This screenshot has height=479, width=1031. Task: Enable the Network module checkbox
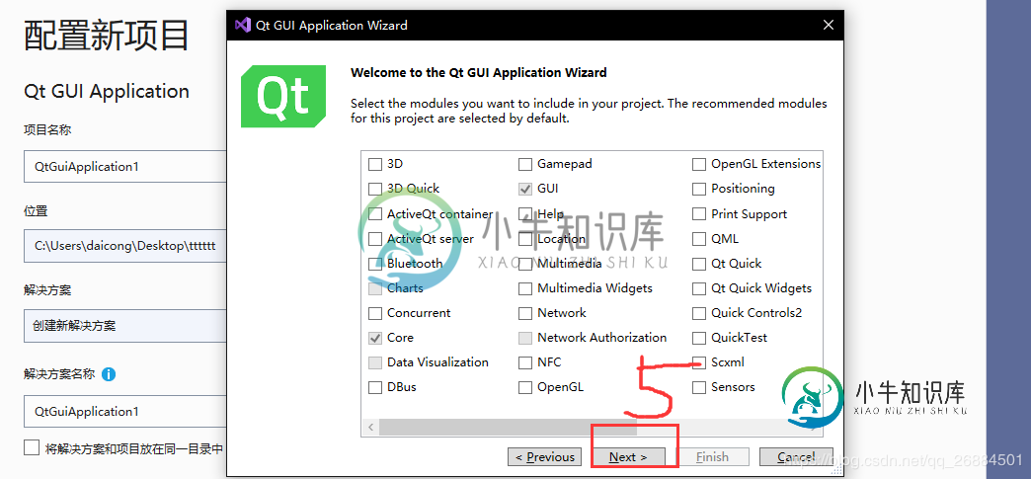tap(525, 313)
